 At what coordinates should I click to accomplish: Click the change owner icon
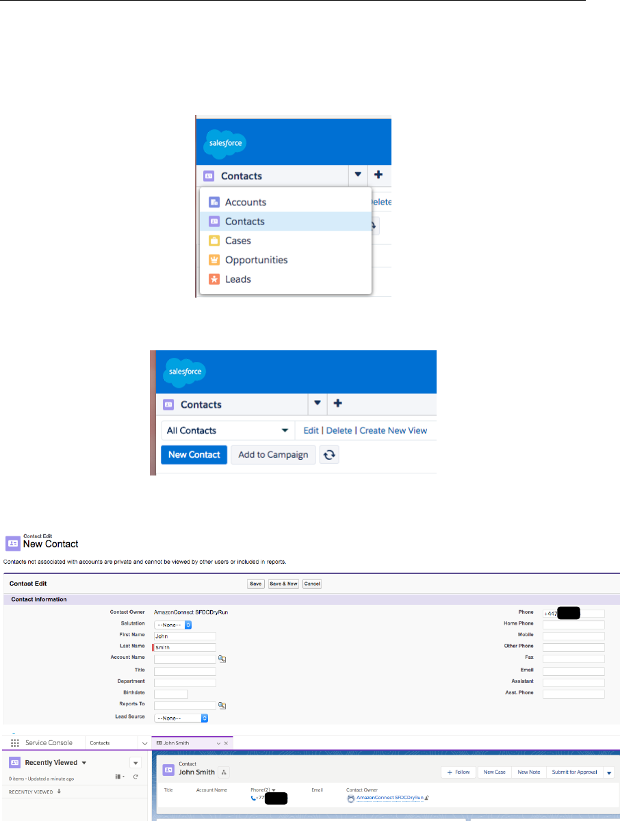(x=427, y=798)
